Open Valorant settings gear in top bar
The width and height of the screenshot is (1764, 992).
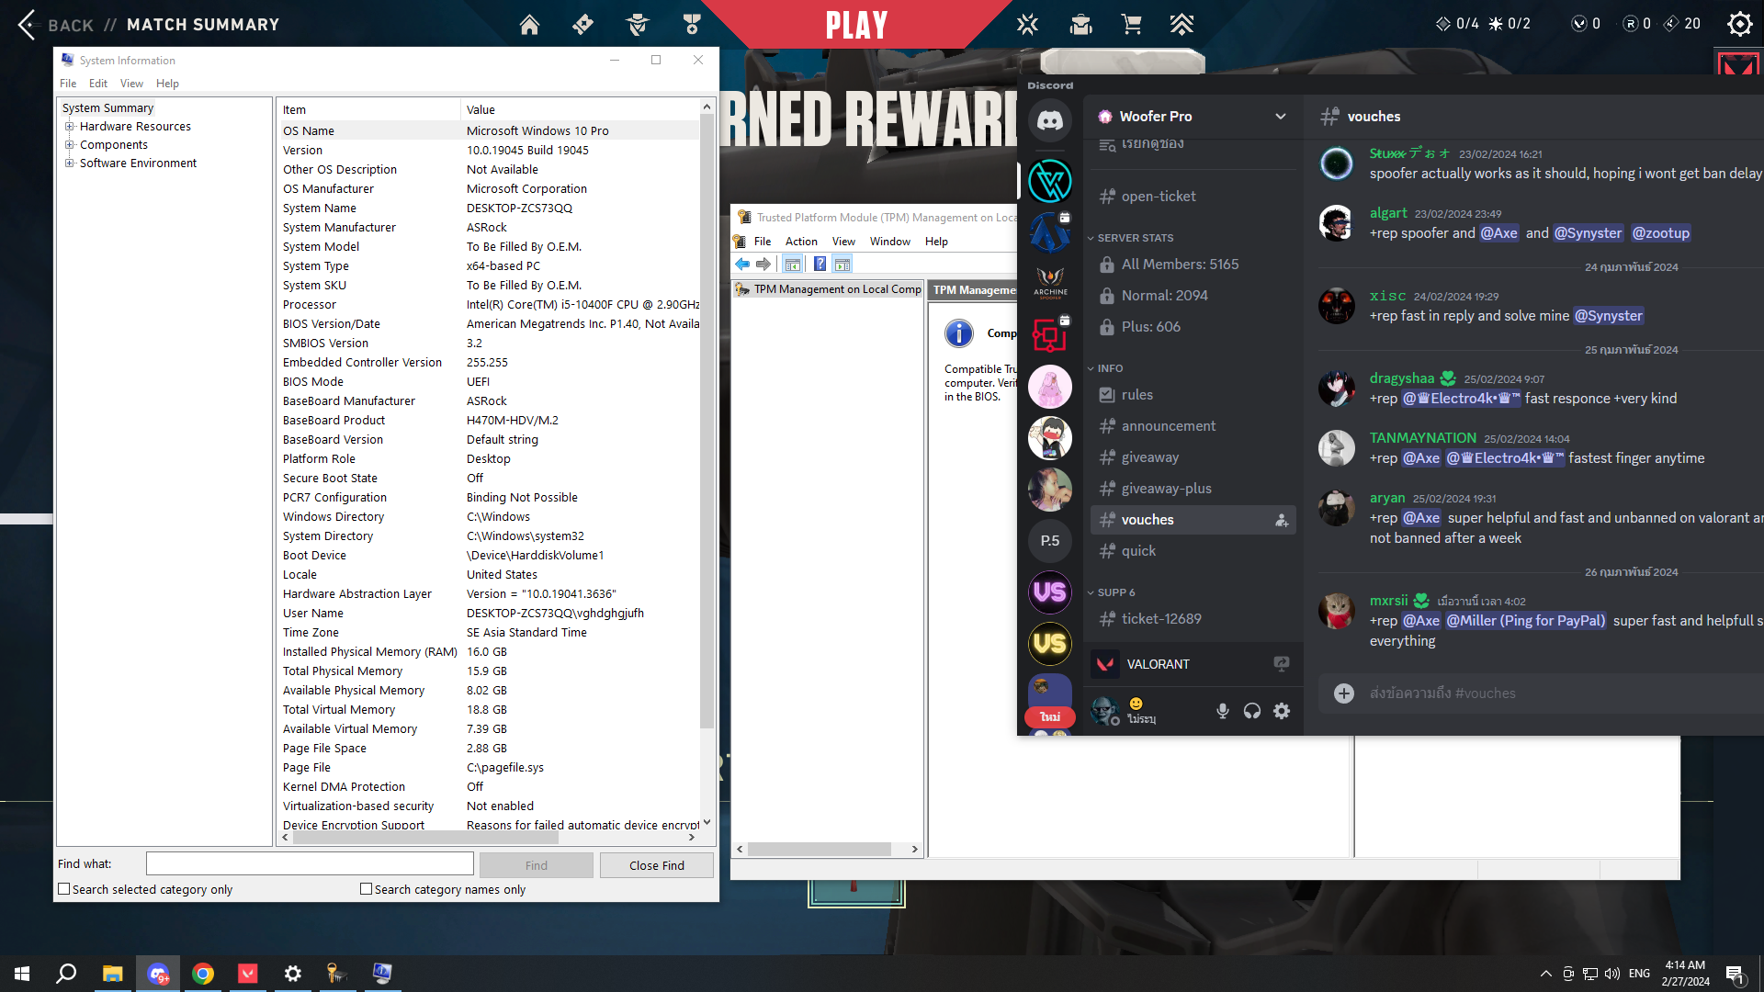click(1739, 24)
